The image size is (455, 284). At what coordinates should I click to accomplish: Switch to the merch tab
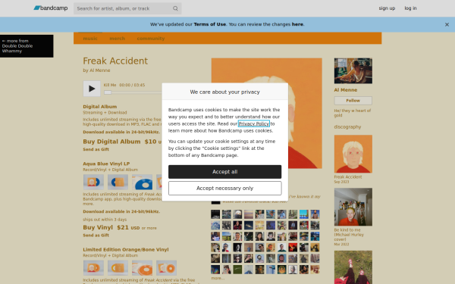tap(118, 39)
